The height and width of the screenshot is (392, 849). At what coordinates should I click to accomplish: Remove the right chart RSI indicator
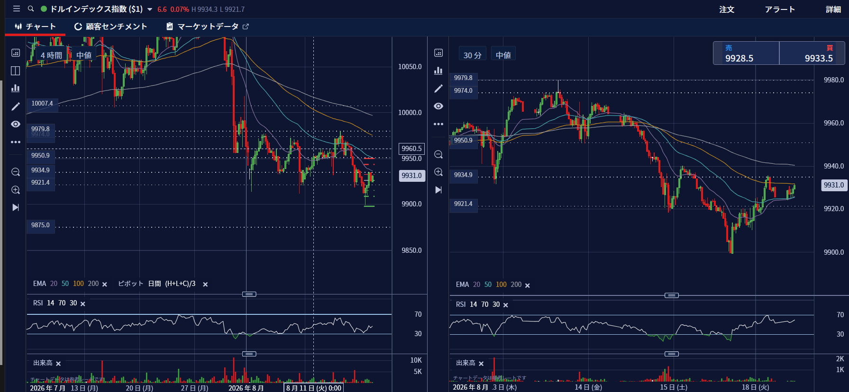pyautogui.click(x=505, y=305)
